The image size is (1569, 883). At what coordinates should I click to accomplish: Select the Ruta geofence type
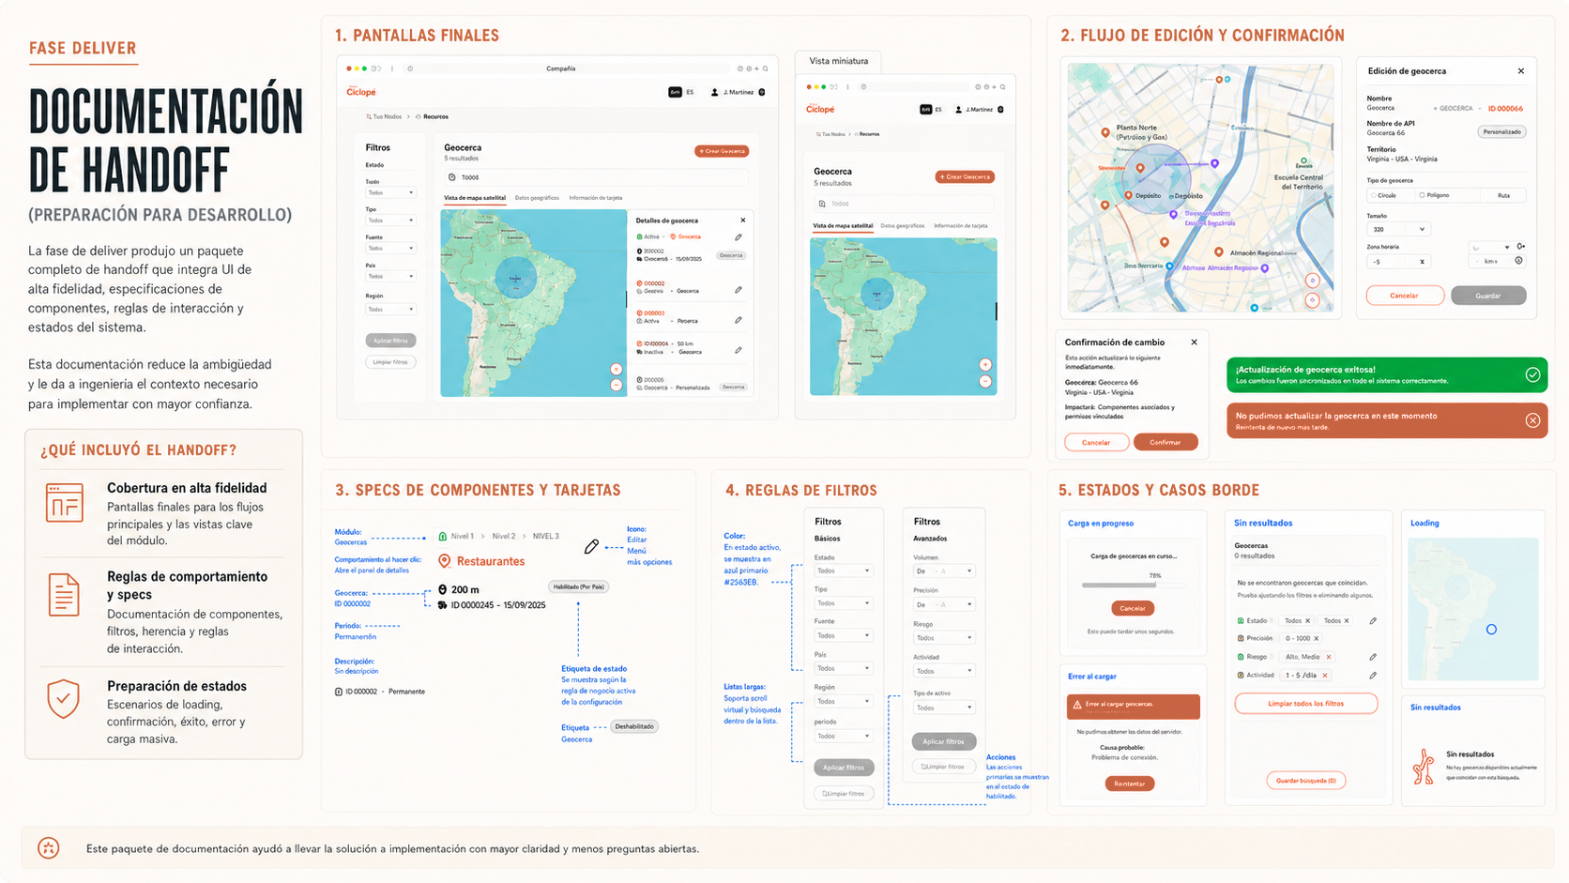tap(1504, 195)
